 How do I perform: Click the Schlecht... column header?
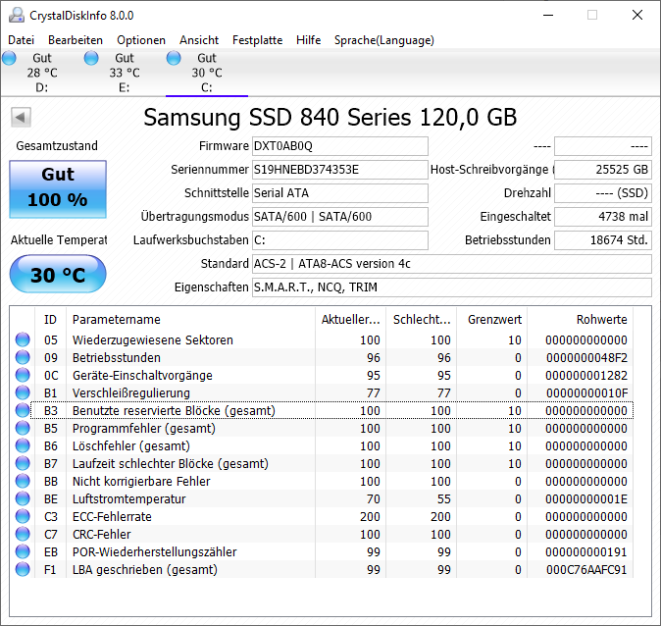point(422,319)
